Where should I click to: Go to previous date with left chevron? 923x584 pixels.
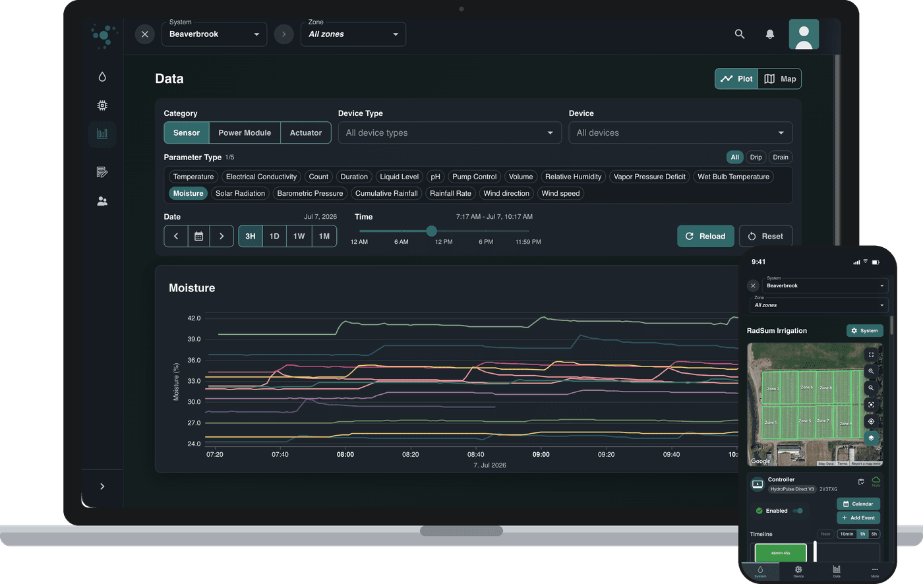(x=176, y=237)
